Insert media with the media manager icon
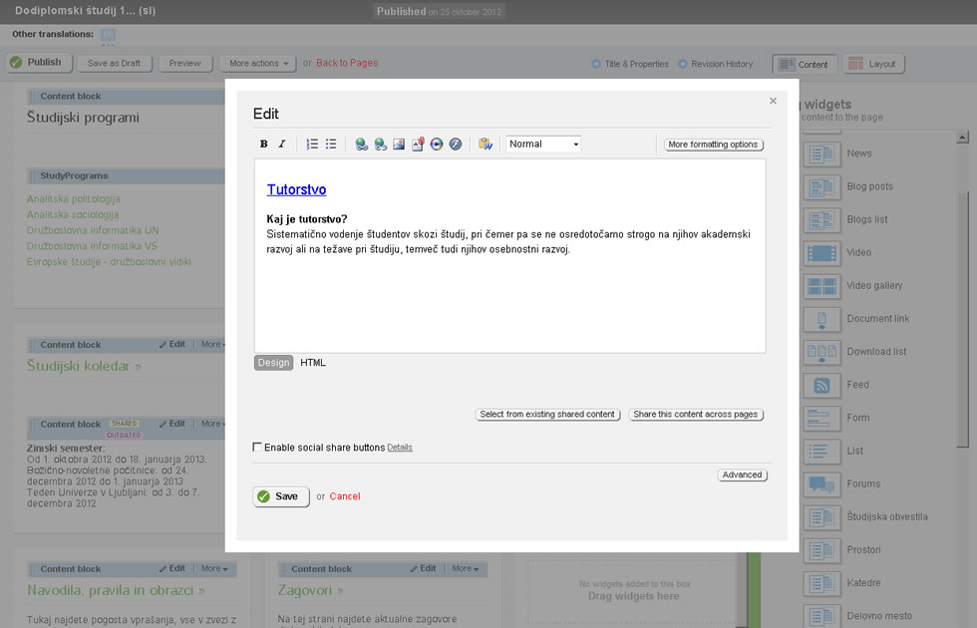 [x=437, y=145]
